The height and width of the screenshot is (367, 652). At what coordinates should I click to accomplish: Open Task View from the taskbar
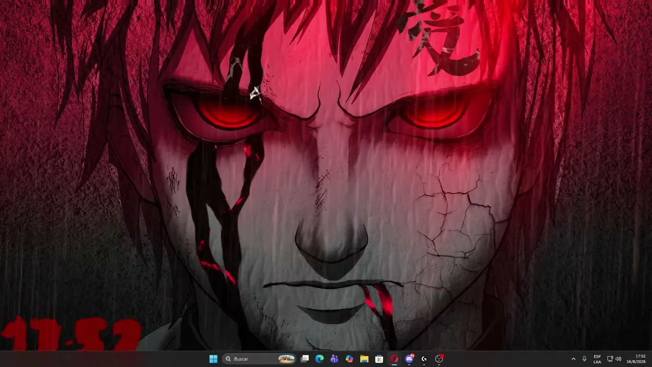[x=305, y=359]
